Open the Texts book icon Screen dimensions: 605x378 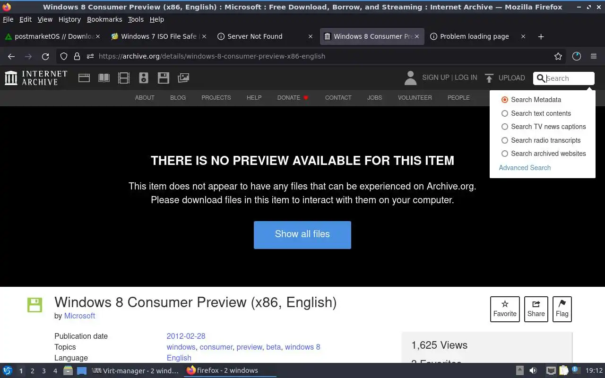pos(104,78)
